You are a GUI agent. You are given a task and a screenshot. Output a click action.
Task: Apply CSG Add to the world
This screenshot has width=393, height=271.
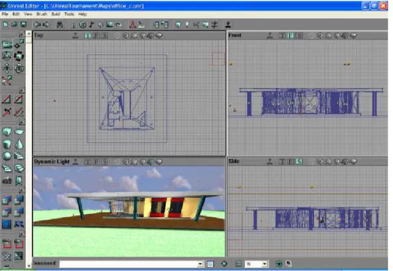coord(7,199)
